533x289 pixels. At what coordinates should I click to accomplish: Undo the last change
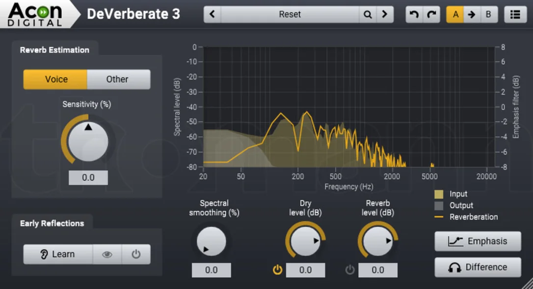414,14
